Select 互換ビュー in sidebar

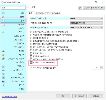click(x=20, y=44)
